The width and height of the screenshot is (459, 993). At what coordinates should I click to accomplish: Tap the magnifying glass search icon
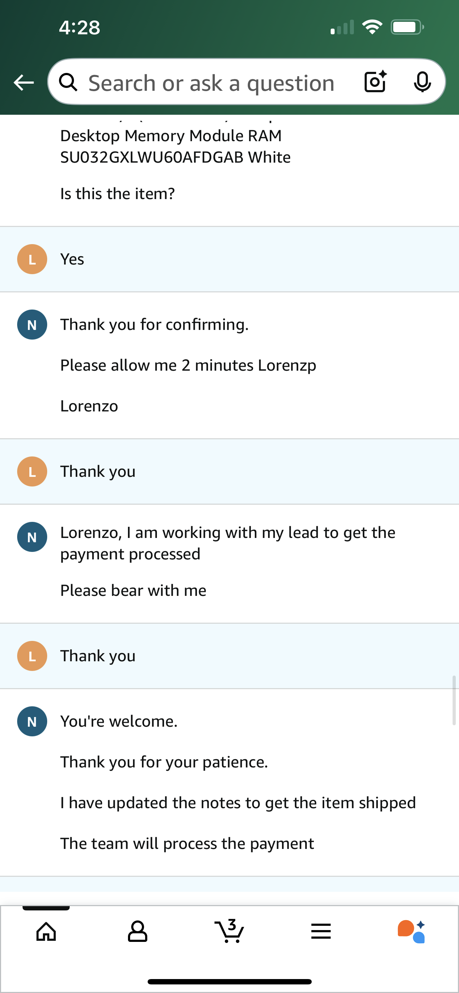tap(69, 82)
